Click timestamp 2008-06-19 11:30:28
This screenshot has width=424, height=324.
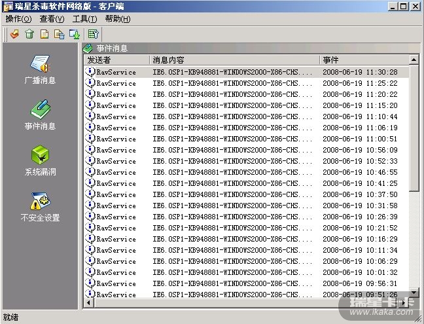pos(360,72)
